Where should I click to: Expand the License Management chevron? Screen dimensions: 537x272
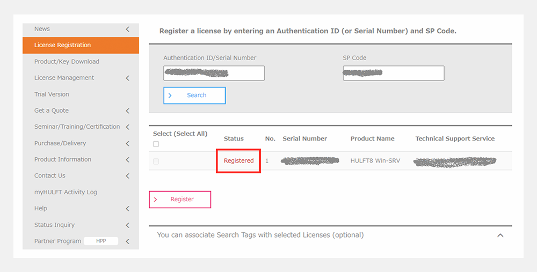click(x=127, y=78)
